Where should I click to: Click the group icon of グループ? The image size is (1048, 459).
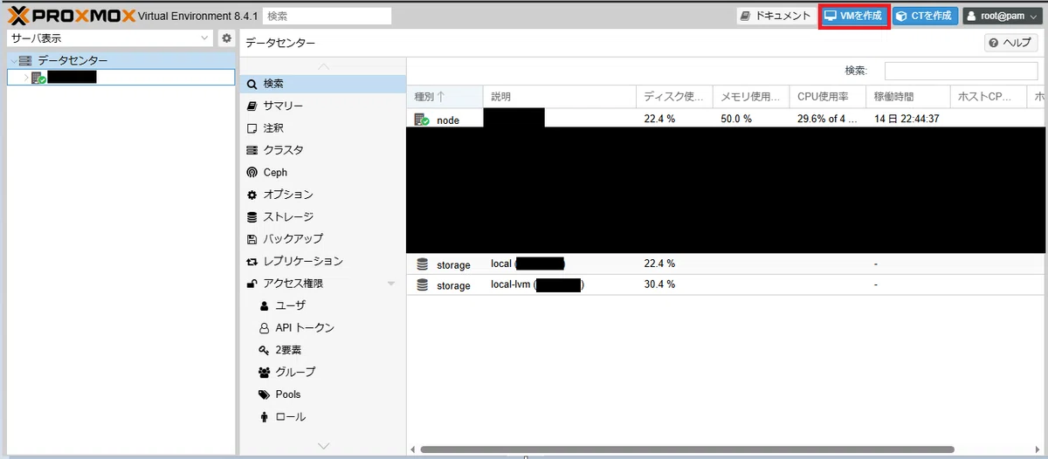pos(265,372)
